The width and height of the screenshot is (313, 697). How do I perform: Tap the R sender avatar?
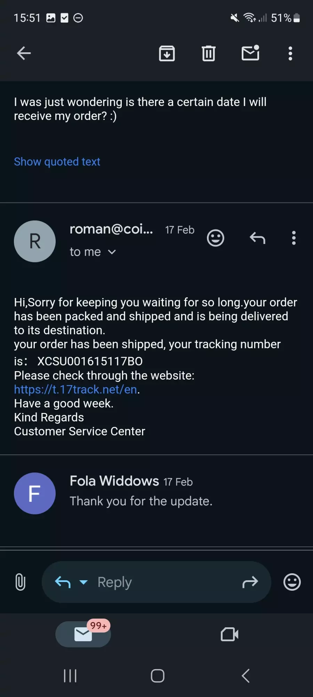click(x=35, y=241)
